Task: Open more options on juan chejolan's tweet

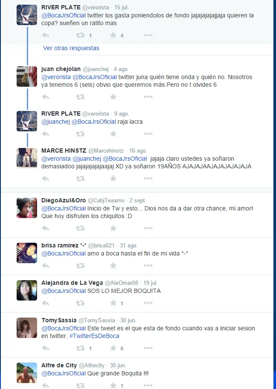Action: click(x=148, y=97)
